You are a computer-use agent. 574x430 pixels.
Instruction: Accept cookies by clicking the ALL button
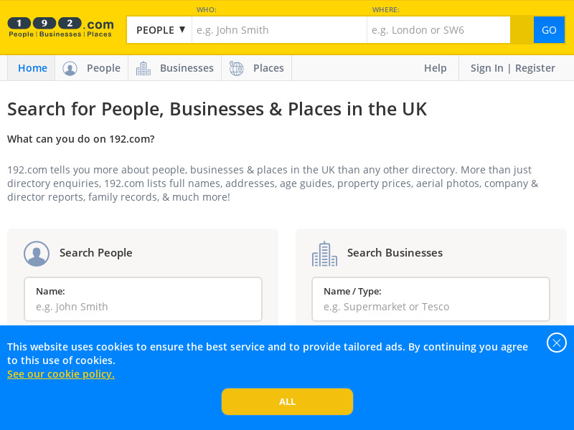pos(287,401)
